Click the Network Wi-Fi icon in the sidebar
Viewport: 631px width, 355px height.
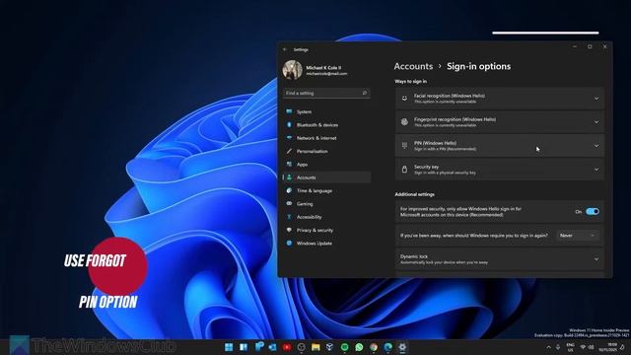pyautogui.click(x=289, y=138)
